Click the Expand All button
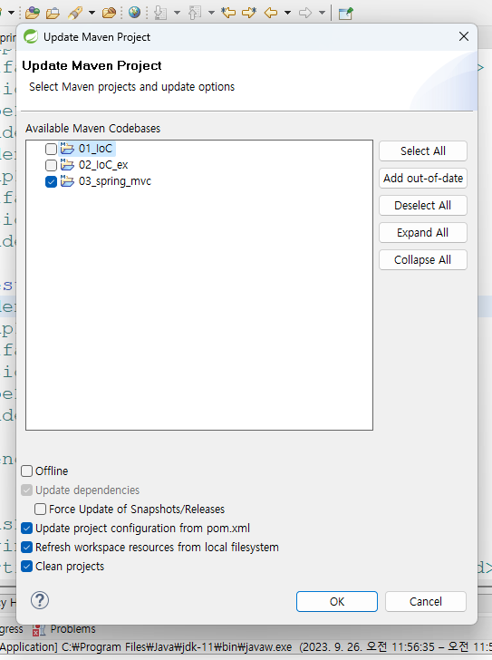This screenshot has width=492, height=660. (x=422, y=232)
